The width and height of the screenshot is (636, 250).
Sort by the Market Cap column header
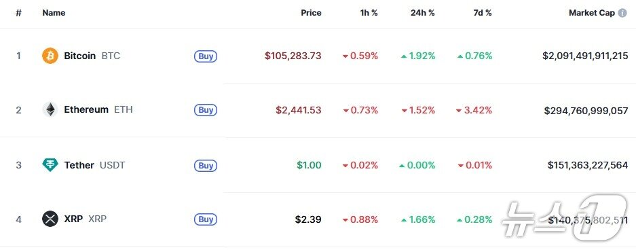(592, 13)
